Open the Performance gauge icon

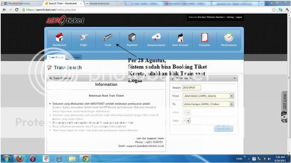(229, 37)
